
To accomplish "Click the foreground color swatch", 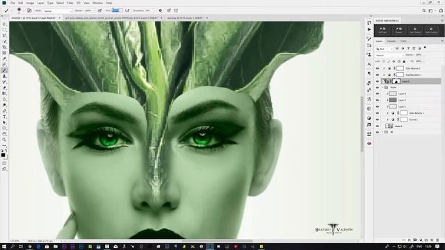I will 3,155.
